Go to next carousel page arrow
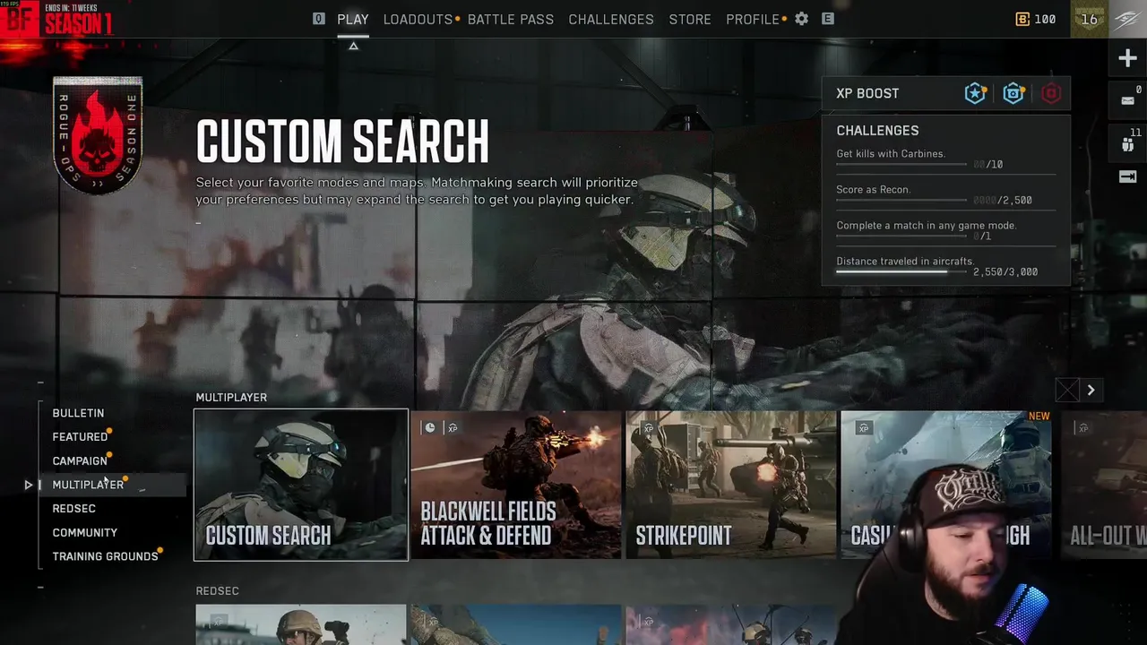 coord(1091,390)
